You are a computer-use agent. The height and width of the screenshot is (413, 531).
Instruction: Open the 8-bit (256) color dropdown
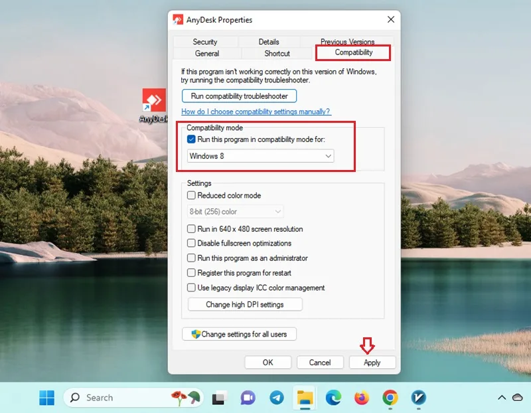[x=235, y=211]
